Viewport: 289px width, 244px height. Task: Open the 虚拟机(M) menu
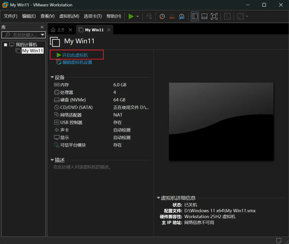click(x=69, y=16)
